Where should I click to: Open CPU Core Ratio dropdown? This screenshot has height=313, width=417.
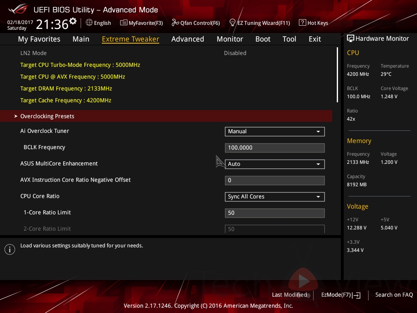275,197
